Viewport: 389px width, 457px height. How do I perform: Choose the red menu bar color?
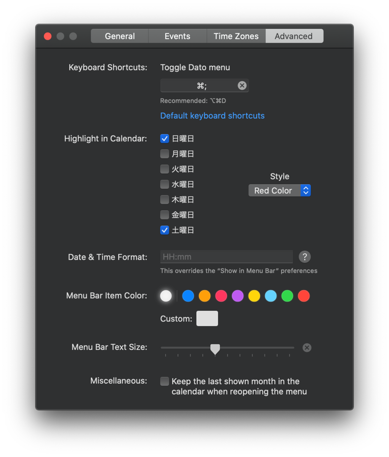[304, 296]
